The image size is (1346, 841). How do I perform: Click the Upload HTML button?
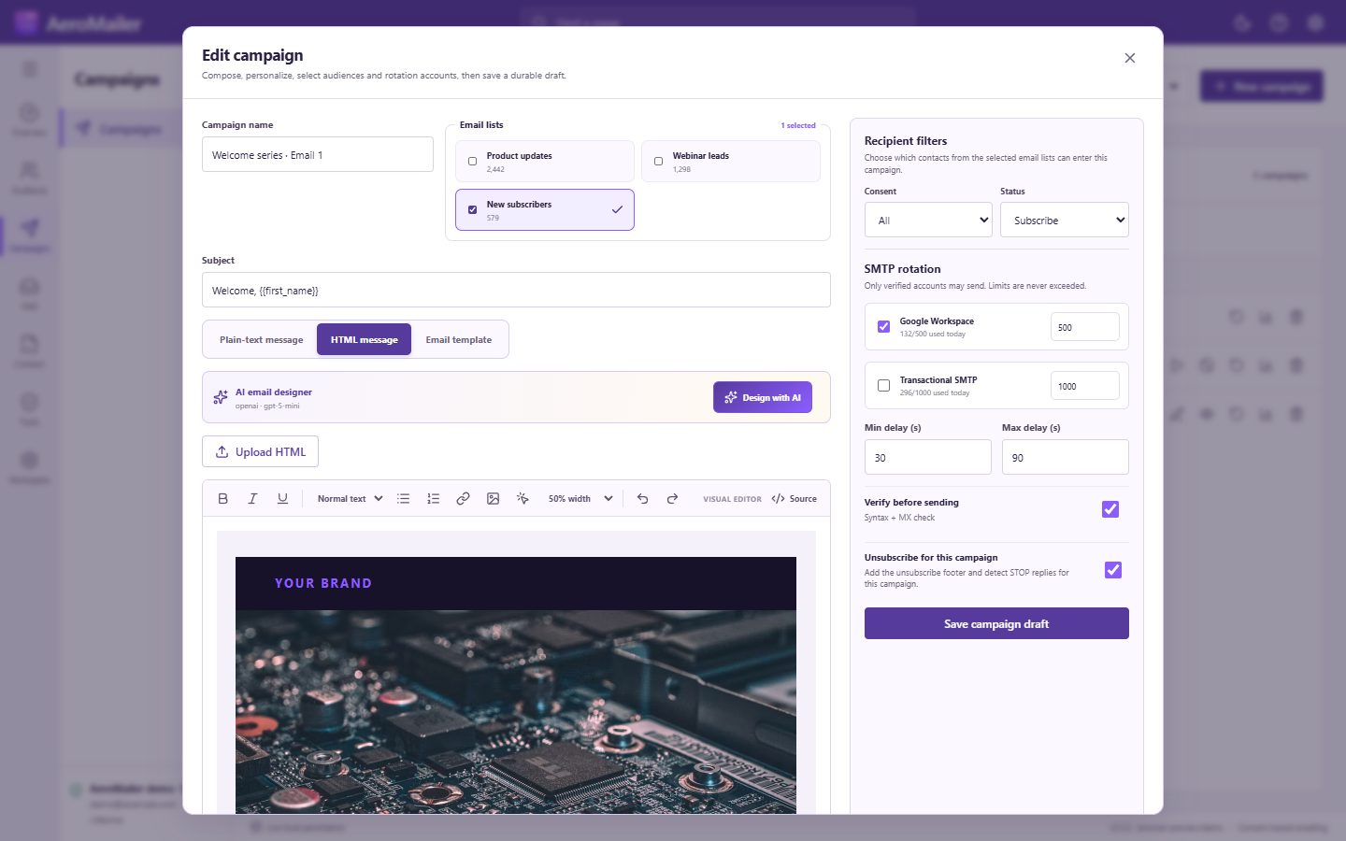(x=260, y=451)
